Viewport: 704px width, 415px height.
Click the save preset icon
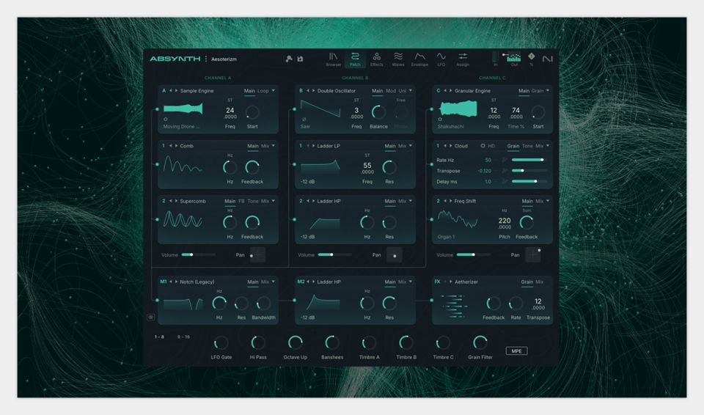(x=300, y=59)
